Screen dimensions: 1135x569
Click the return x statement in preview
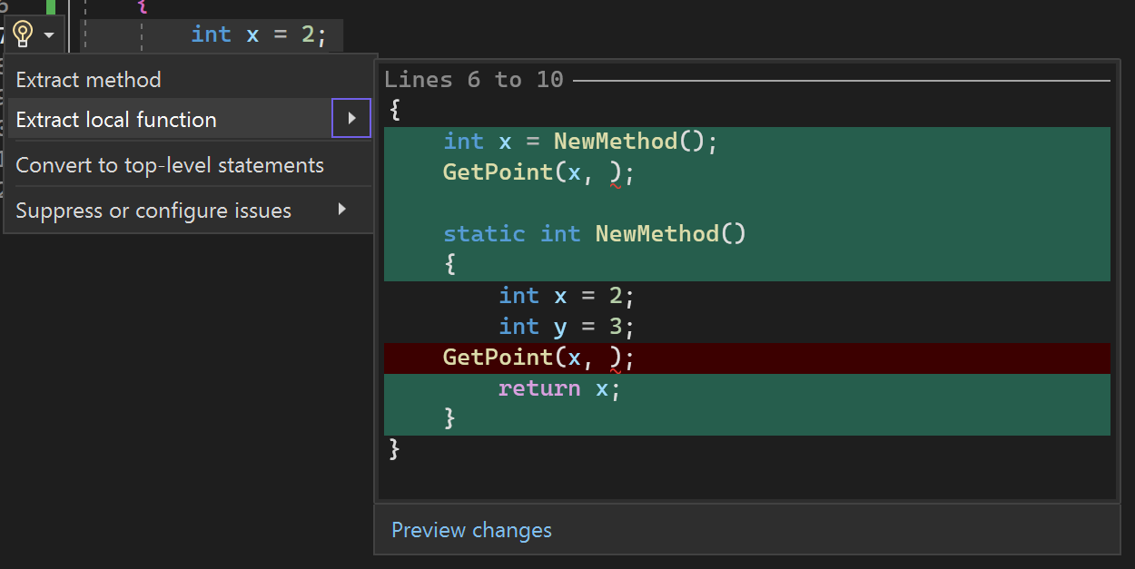(x=558, y=388)
